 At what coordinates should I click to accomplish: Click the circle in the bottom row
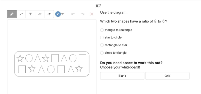[x=51, y=69]
